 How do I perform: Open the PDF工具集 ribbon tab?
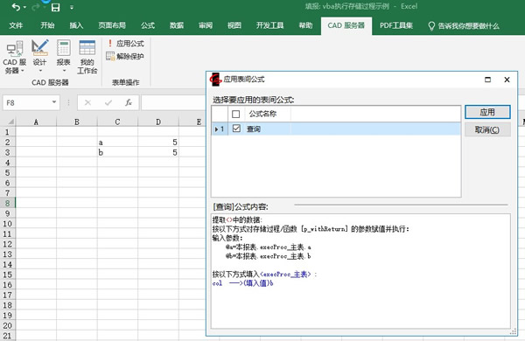tap(396, 25)
